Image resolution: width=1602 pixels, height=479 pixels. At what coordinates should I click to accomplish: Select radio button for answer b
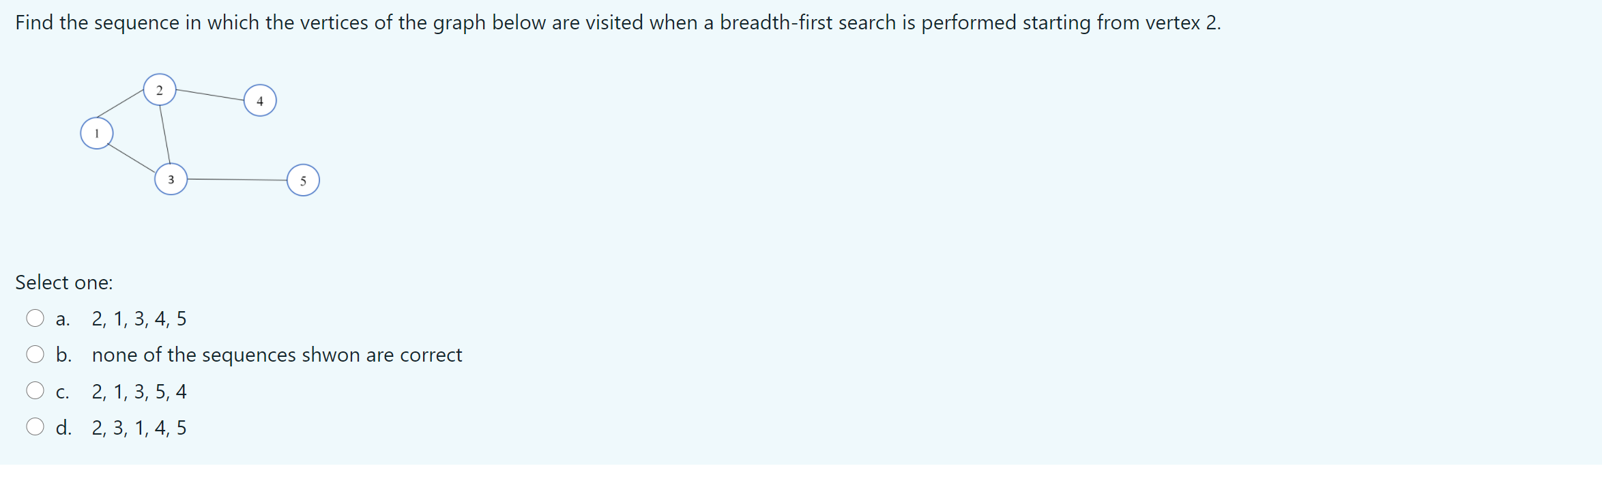coord(36,353)
